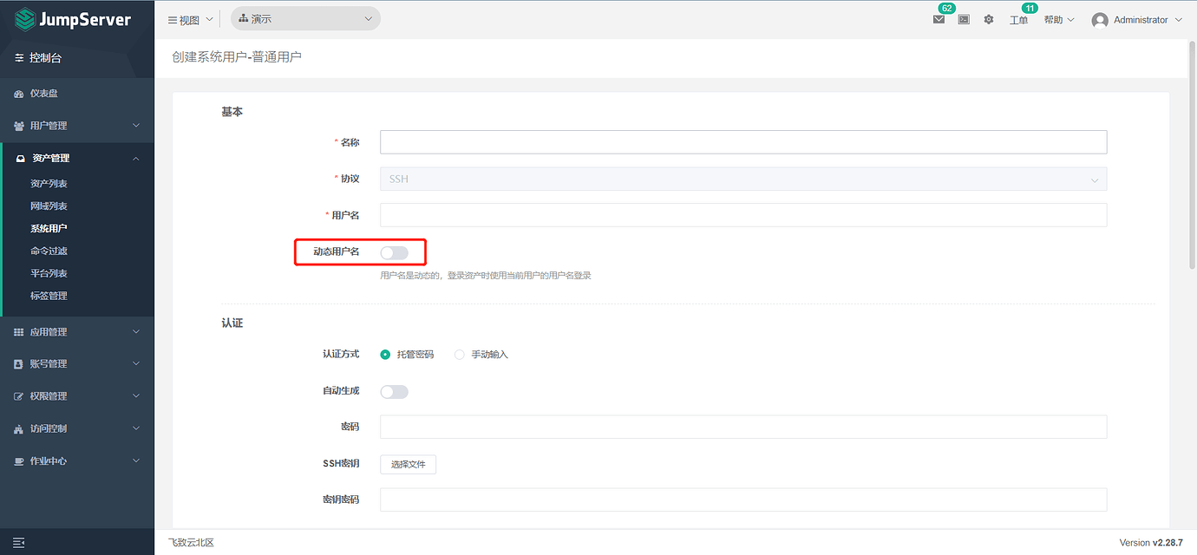
Task: Collapse sidebar via bottom-left hamburger icon
Action: pos(19,542)
